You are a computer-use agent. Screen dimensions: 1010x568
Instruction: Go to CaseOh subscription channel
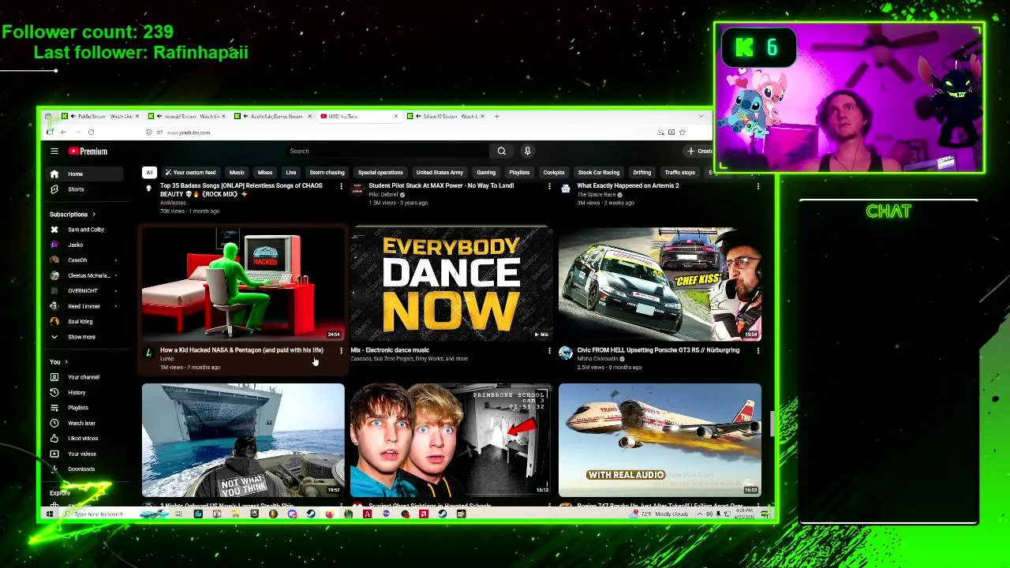pos(85,260)
